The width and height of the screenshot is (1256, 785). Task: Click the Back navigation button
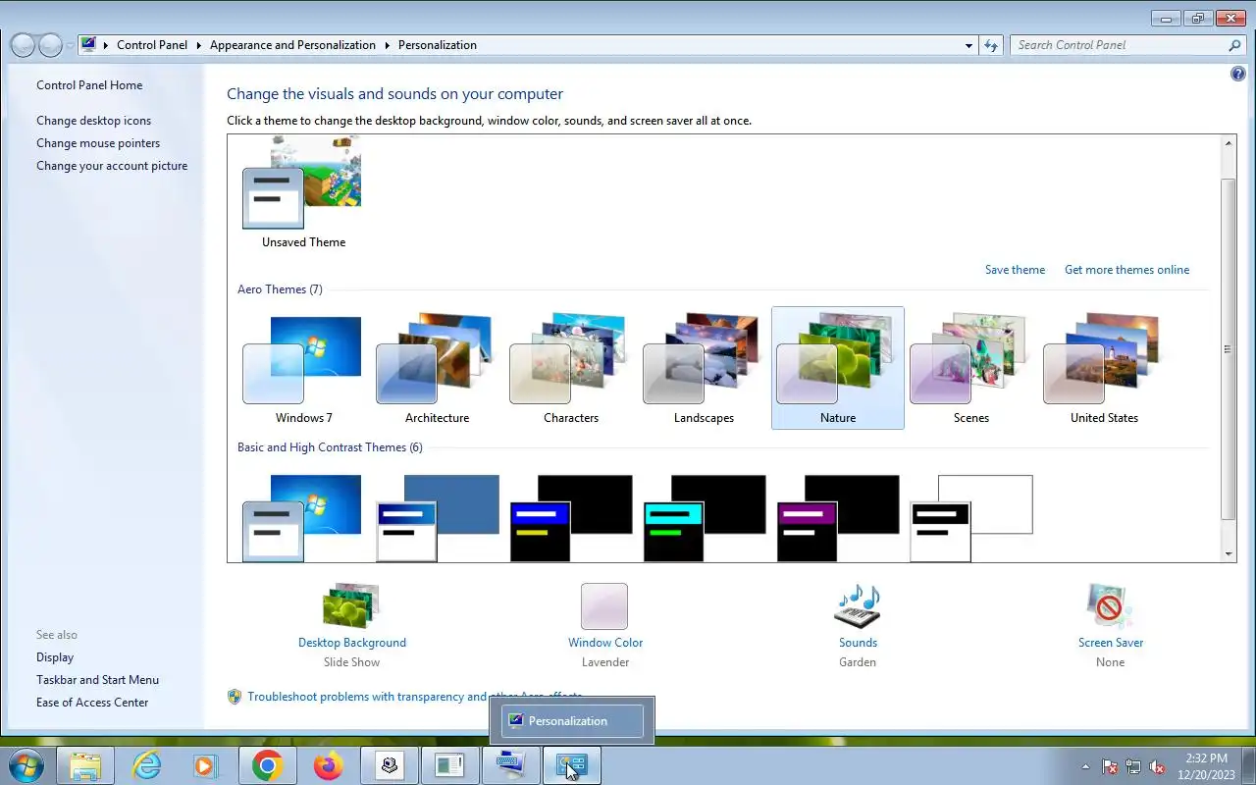point(23,45)
